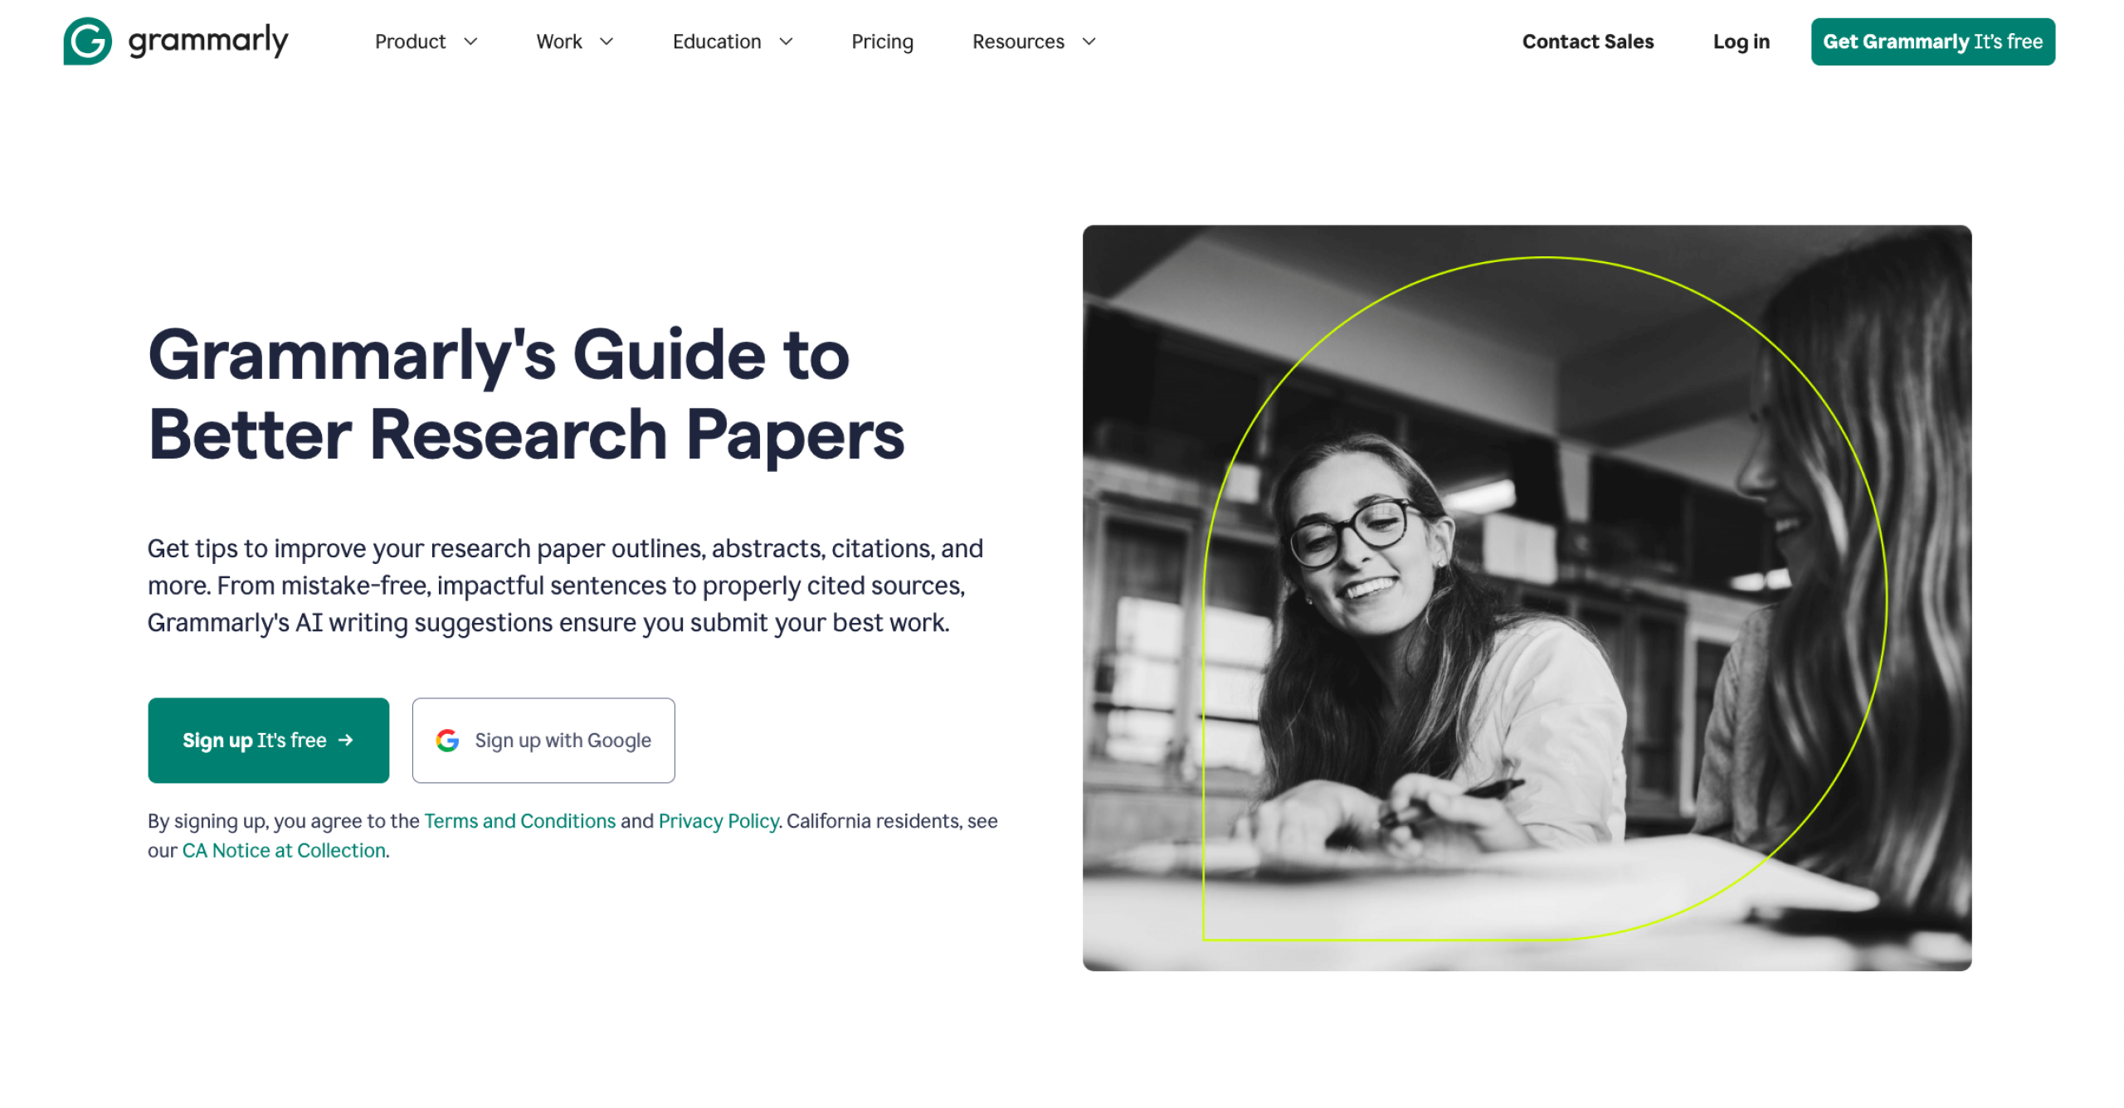Click the Sign up It's free button
2124x1108 pixels.
tap(268, 740)
